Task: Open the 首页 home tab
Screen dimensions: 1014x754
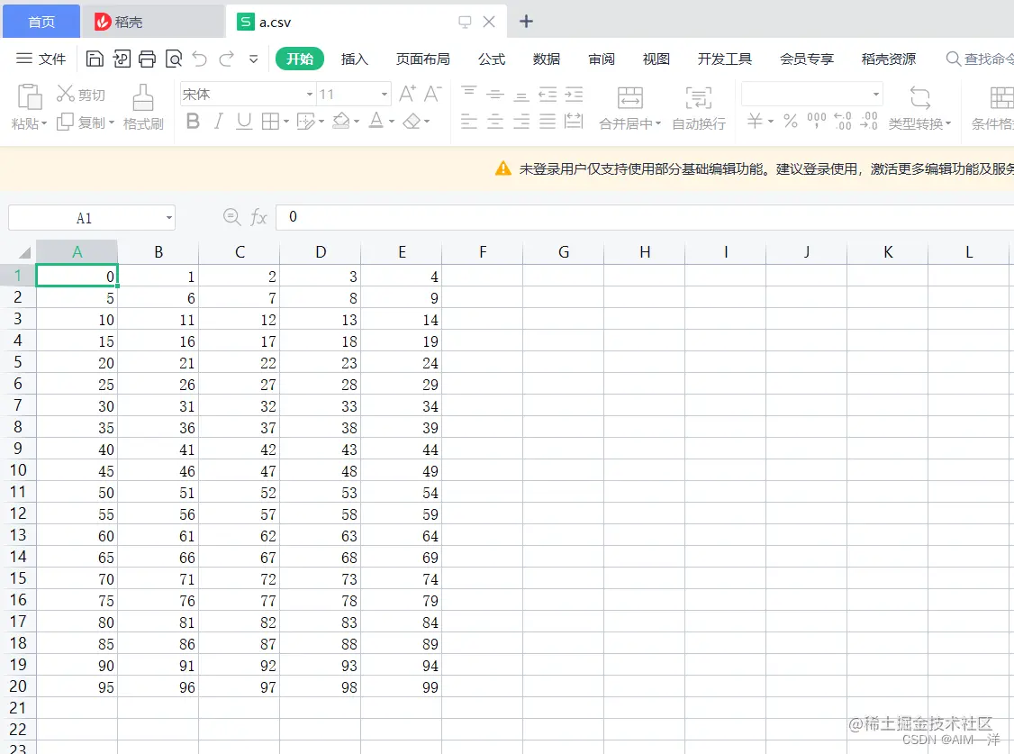Action: (x=41, y=22)
